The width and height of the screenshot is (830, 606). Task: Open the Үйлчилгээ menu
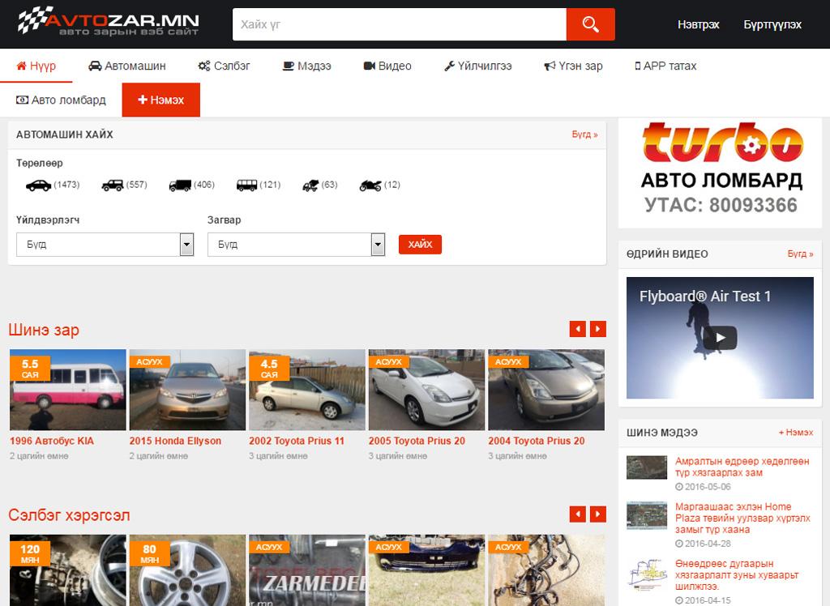(x=478, y=66)
